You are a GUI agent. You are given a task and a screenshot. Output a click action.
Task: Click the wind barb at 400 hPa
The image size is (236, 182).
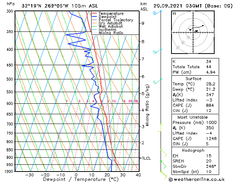[x=157, y=51]
